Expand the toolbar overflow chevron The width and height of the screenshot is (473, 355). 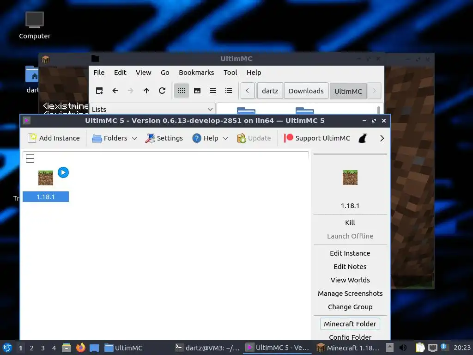coord(382,138)
